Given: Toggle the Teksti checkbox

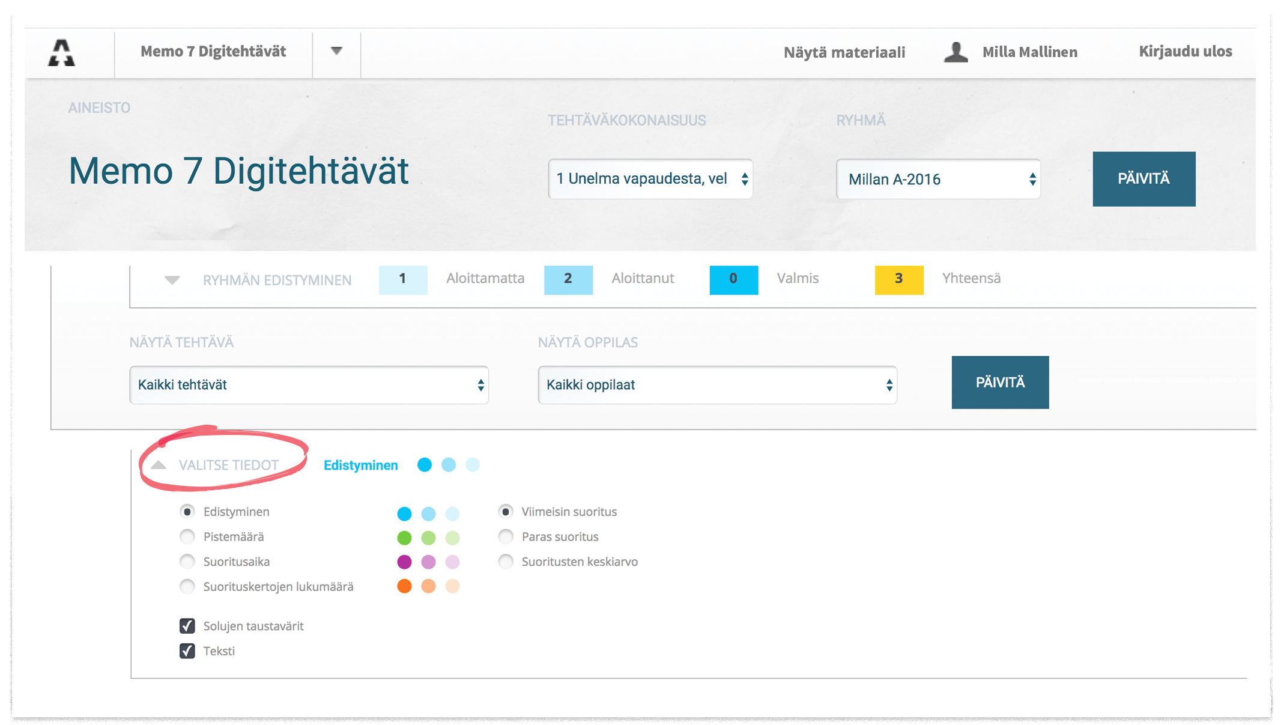Looking at the screenshot, I should (187, 651).
